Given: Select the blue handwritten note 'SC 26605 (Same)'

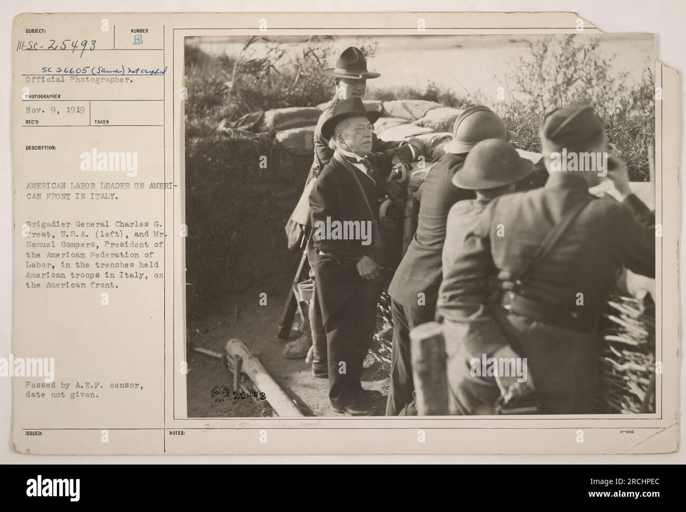Looking at the screenshot, I should tap(82, 70).
